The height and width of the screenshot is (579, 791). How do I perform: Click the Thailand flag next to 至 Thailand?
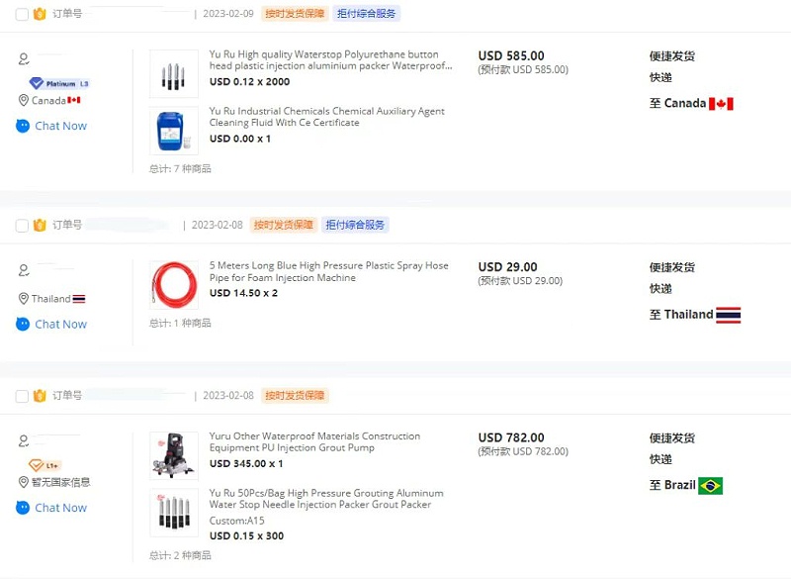click(728, 315)
